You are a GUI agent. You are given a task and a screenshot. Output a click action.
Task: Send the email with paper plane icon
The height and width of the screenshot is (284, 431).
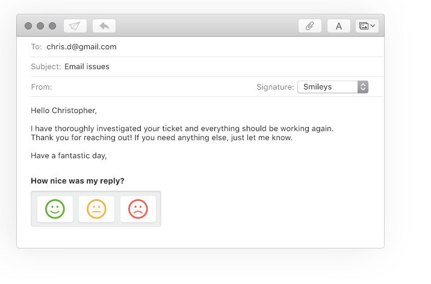point(75,26)
